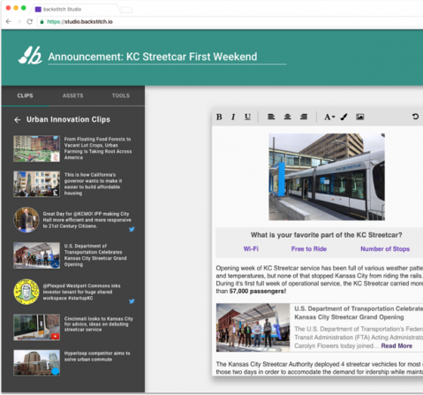Switch to the Tools tab

click(x=121, y=95)
